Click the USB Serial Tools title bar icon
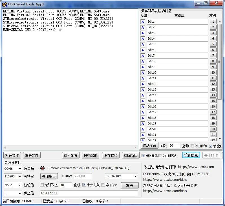This screenshot has height=206, width=225. point(5,4)
